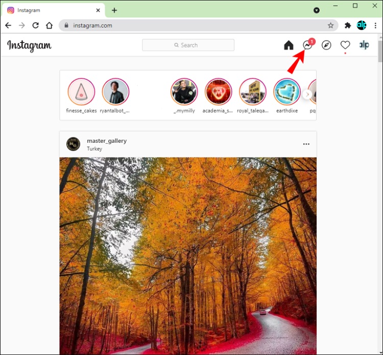Image resolution: width=383 pixels, height=355 pixels.
Task: Click the Turkey location link
Action: click(x=94, y=149)
